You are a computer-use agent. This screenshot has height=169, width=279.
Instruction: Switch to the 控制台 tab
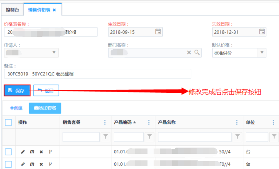(12, 9)
